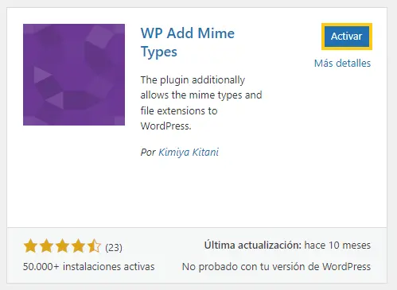Click the (23) ratings count

[x=114, y=248]
